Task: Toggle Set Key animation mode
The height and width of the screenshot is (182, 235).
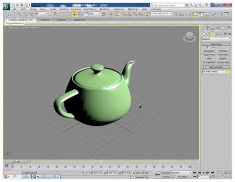Action: point(166,177)
